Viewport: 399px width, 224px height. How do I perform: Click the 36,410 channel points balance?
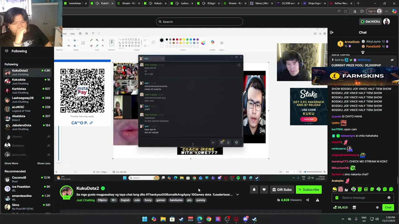coord(340,208)
